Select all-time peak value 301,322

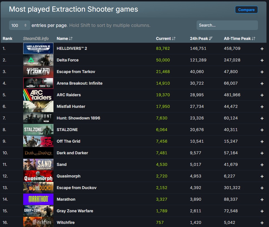(x=232, y=188)
